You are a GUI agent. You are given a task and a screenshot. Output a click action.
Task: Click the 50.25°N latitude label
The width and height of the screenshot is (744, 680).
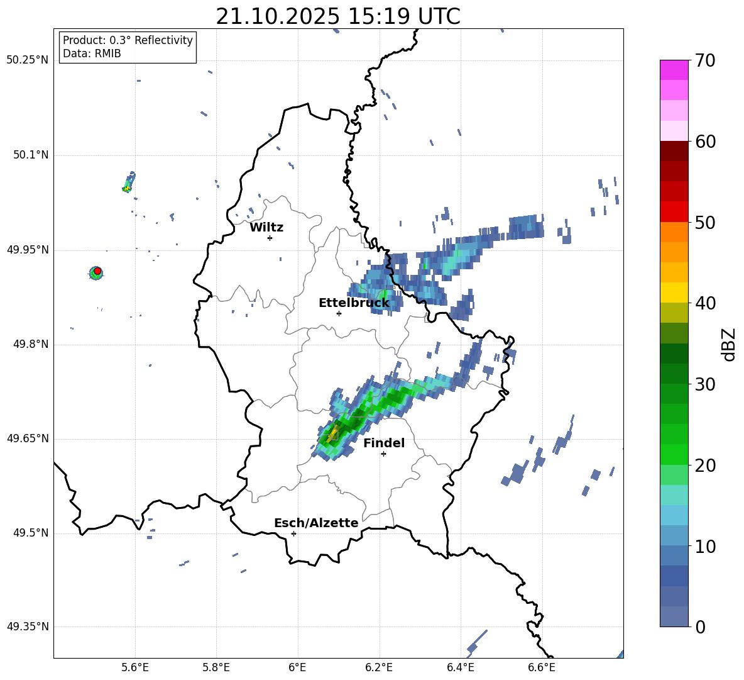28,60
